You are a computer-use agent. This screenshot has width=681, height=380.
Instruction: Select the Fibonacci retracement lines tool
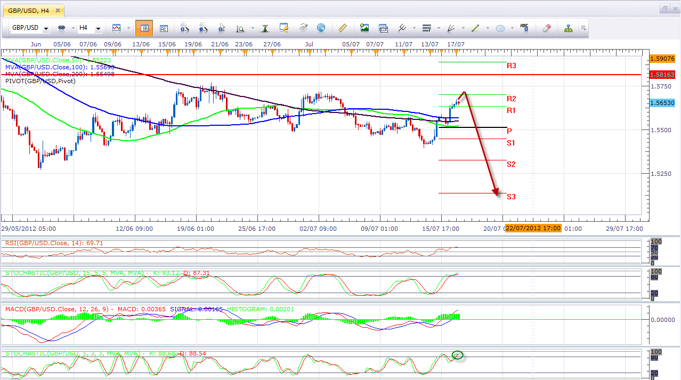pos(426,28)
